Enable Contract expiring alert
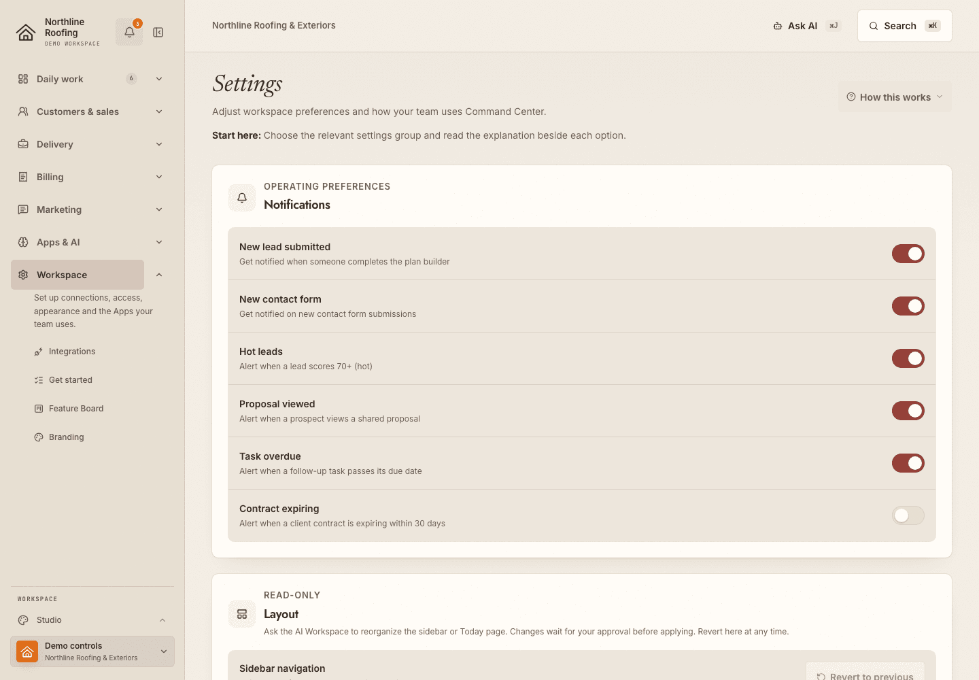This screenshot has width=979, height=680. coord(908,515)
